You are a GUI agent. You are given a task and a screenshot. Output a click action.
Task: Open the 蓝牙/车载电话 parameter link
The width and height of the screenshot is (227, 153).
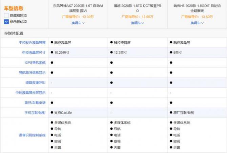pos(35,103)
